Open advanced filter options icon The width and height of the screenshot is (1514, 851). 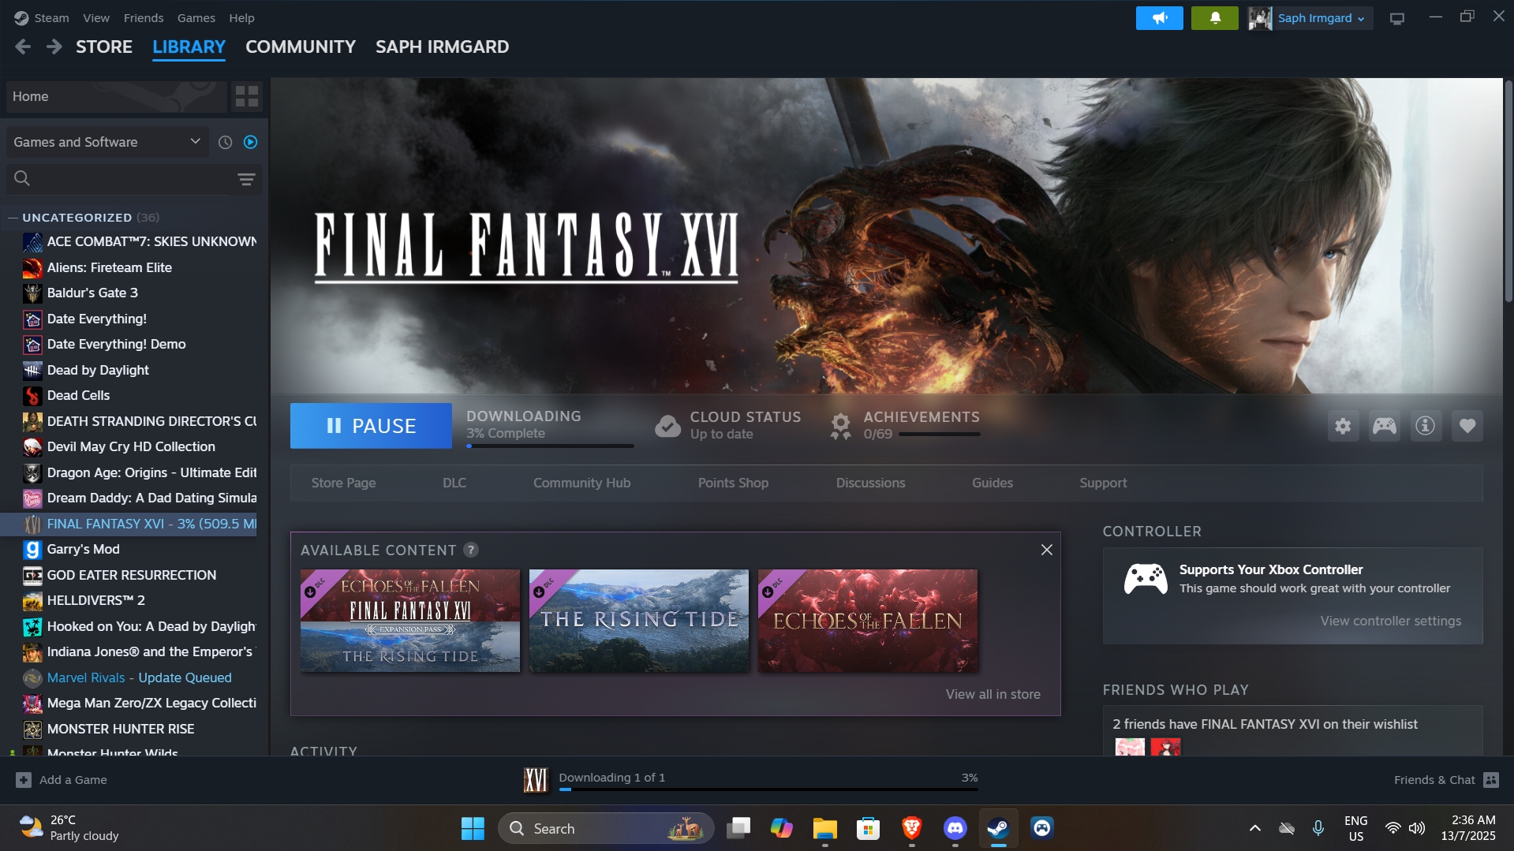pyautogui.click(x=246, y=180)
